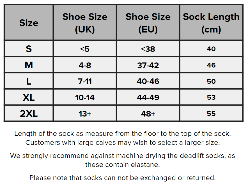Select the S size cell
This screenshot has height=186, width=248.
pyautogui.click(x=29, y=49)
